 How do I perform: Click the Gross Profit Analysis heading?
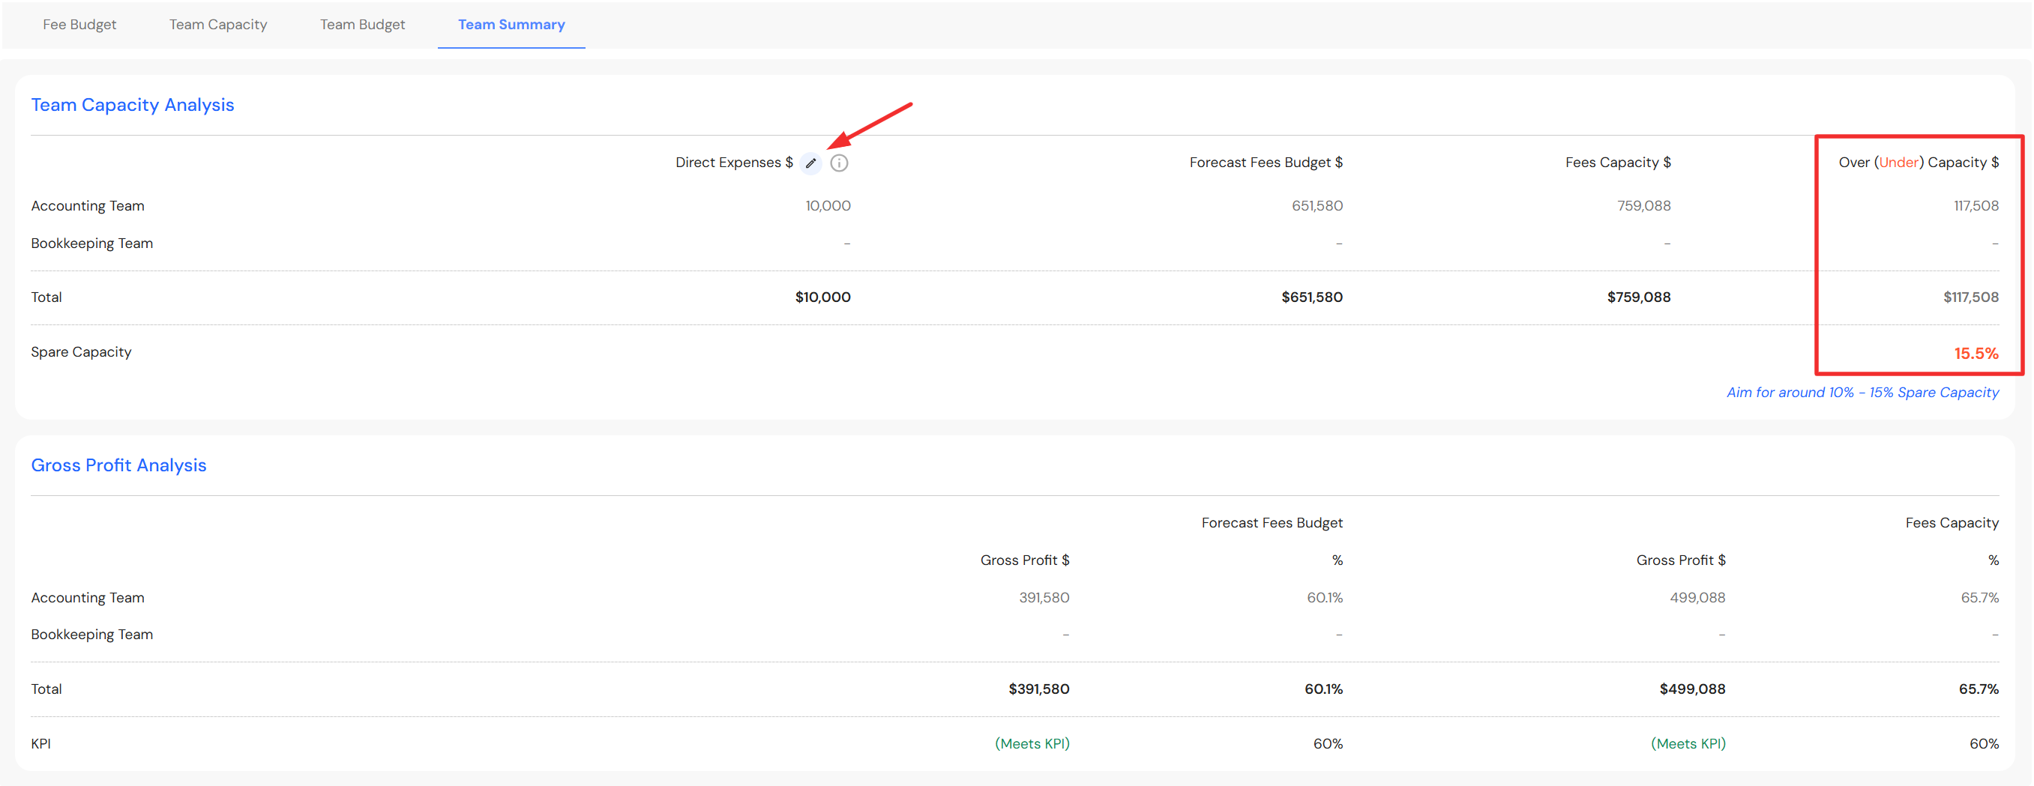pyautogui.click(x=118, y=465)
